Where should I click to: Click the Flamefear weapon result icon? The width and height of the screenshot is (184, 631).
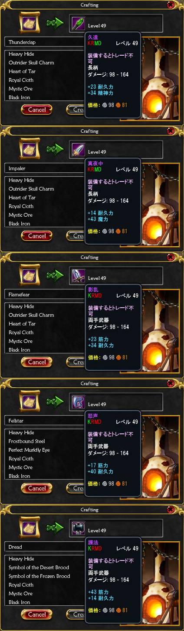click(78, 275)
